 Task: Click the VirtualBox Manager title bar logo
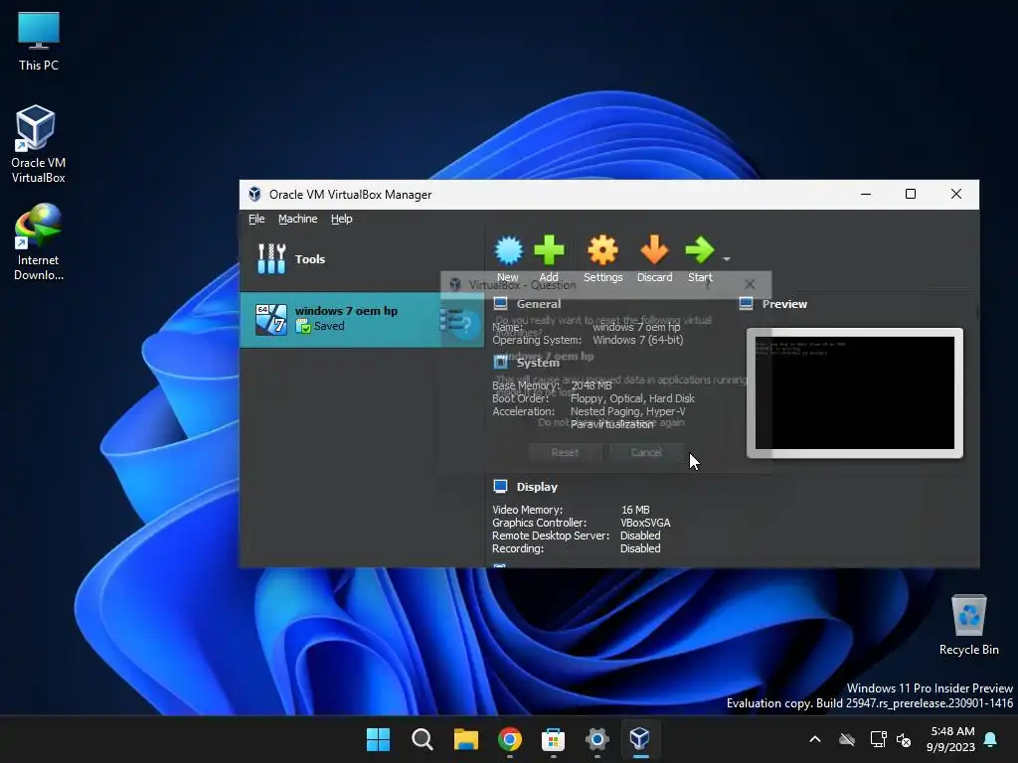(x=254, y=194)
